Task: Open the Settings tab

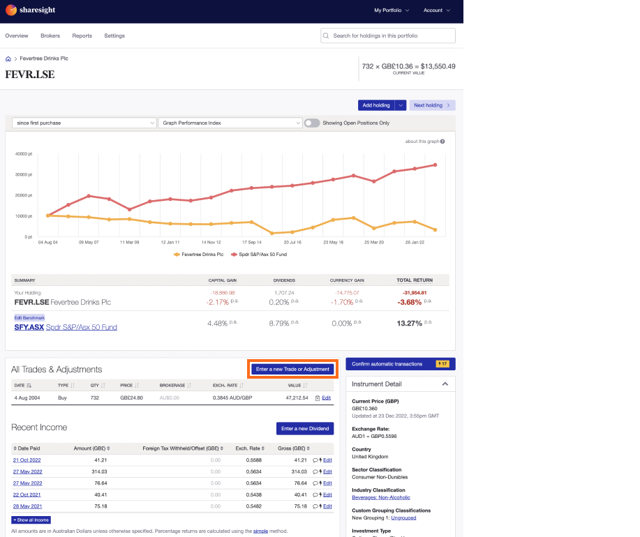Action: (114, 36)
